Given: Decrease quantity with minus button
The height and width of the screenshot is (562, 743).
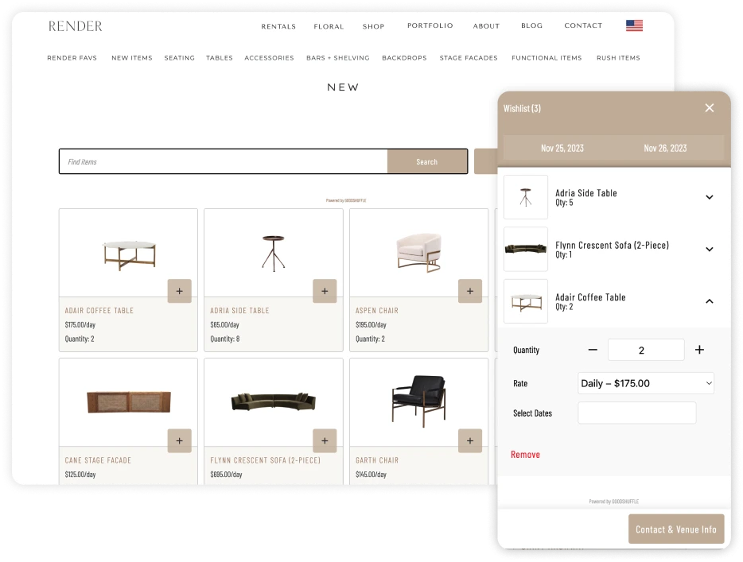Looking at the screenshot, I should [593, 350].
